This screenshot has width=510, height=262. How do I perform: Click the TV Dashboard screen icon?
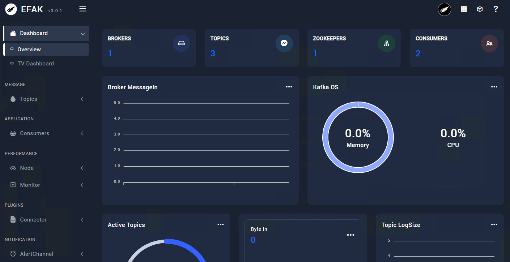click(12, 63)
